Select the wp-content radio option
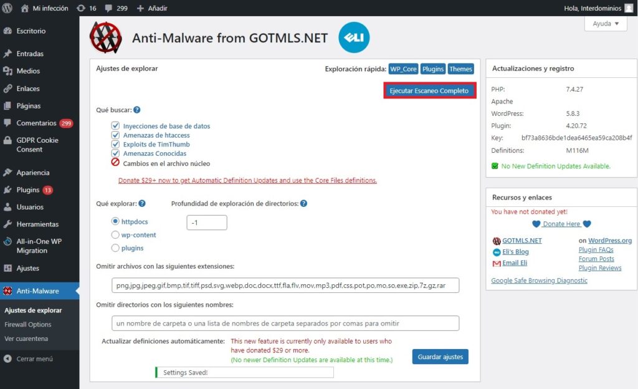Image resolution: width=638 pixels, height=389 pixels. [115, 235]
